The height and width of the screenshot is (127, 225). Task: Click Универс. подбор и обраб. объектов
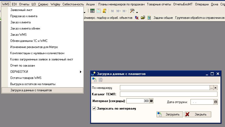point(108,18)
